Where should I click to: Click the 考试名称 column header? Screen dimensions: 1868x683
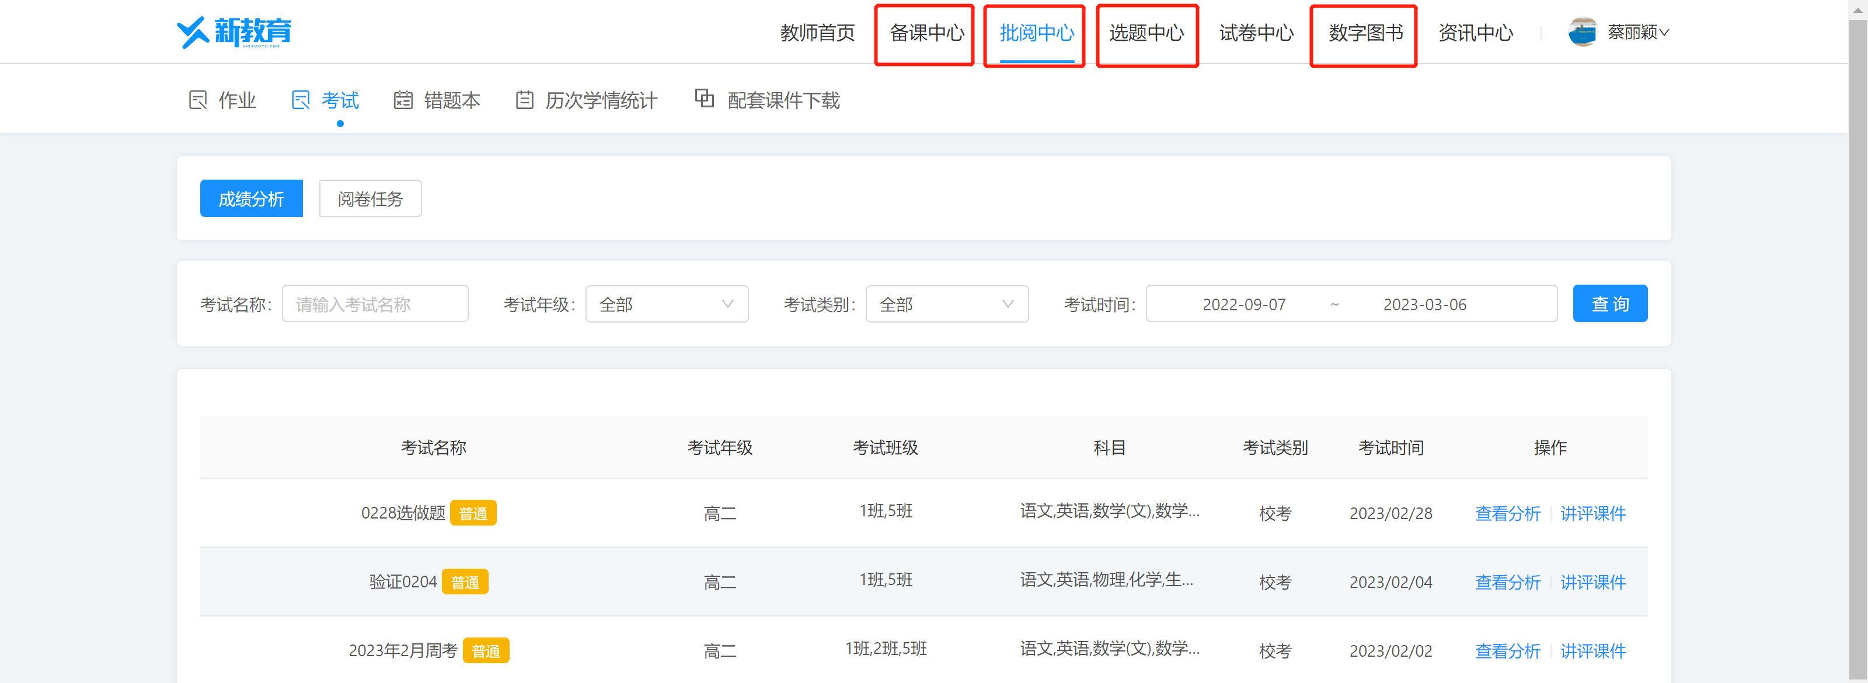coord(433,447)
